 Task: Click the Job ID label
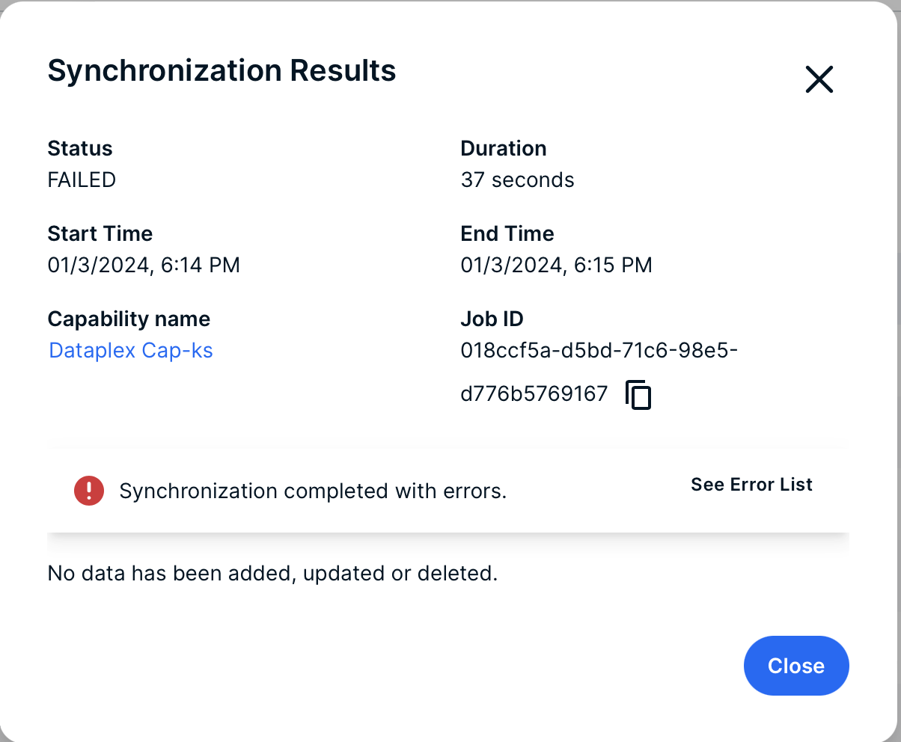click(x=492, y=319)
